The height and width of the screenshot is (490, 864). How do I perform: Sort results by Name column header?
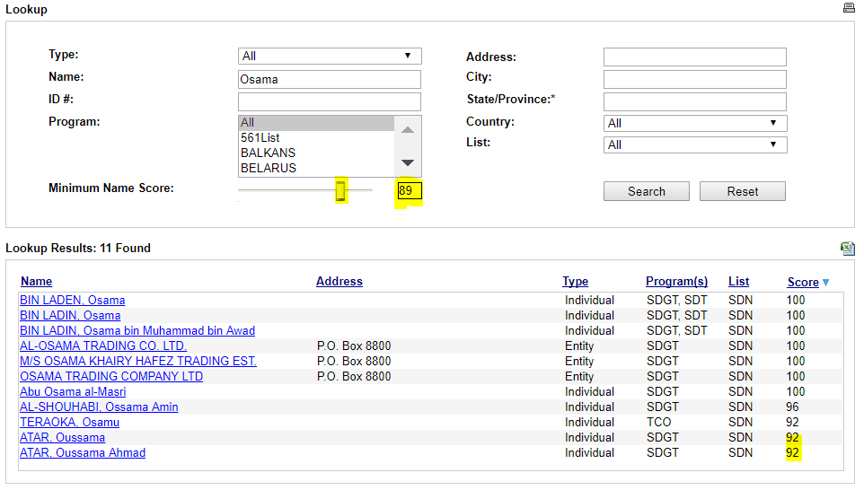(37, 282)
